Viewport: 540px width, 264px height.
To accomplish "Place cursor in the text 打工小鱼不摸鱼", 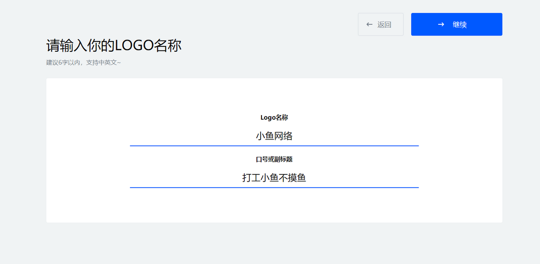I will pos(274,178).
